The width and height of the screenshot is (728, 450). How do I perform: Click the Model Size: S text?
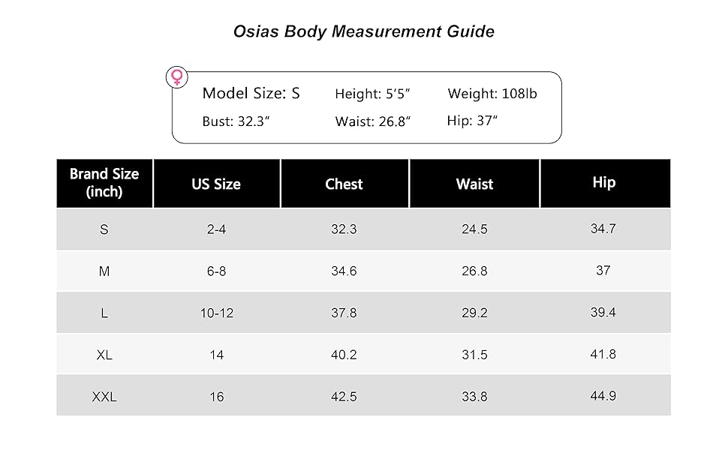pyautogui.click(x=251, y=94)
